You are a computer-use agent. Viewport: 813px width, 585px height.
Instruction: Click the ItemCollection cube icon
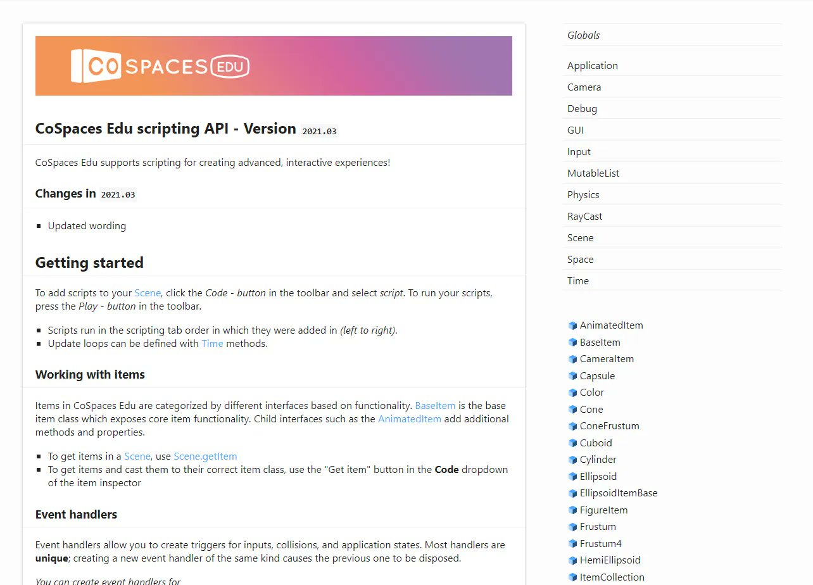[x=572, y=577]
